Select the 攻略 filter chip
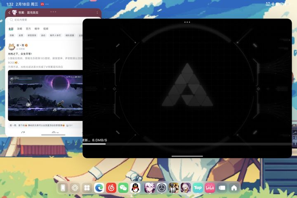Image resolution: width=297 pixels, height=198 pixels. click(12, 35)
